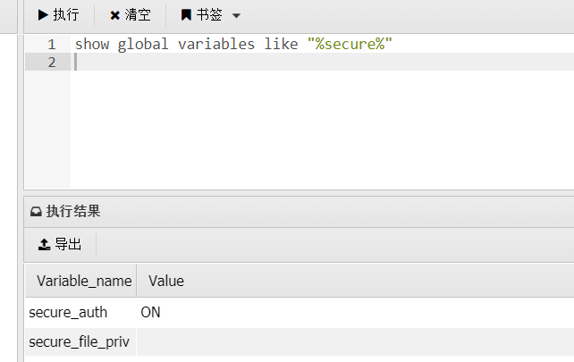Click the inbox icon beside 执行结果
Image resolution: width=574 pixels, height=362 pixels.
pyautogui.click(x=36, y=212)
